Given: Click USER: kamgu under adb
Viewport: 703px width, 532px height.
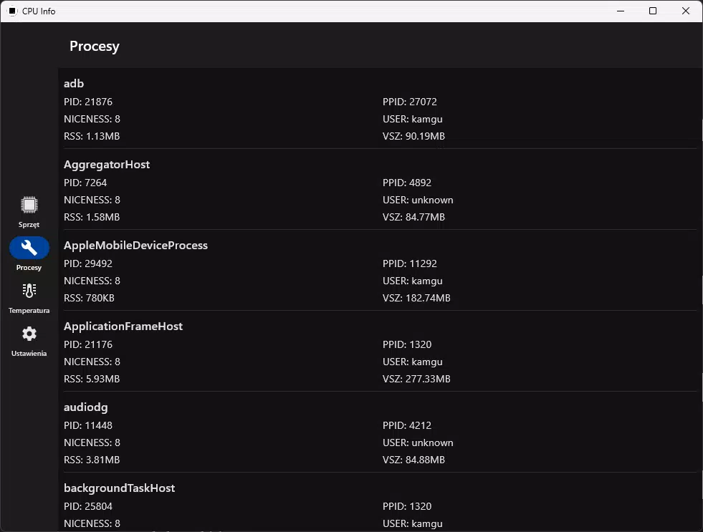Looking at the screenshot, I should (x=413, y=119).
